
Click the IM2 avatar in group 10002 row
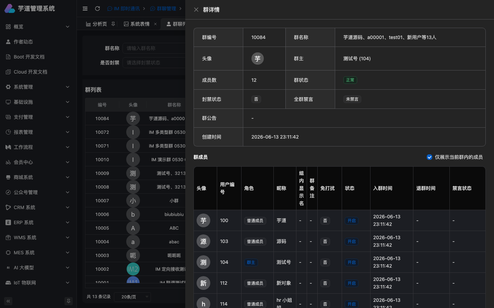point(133,269)
